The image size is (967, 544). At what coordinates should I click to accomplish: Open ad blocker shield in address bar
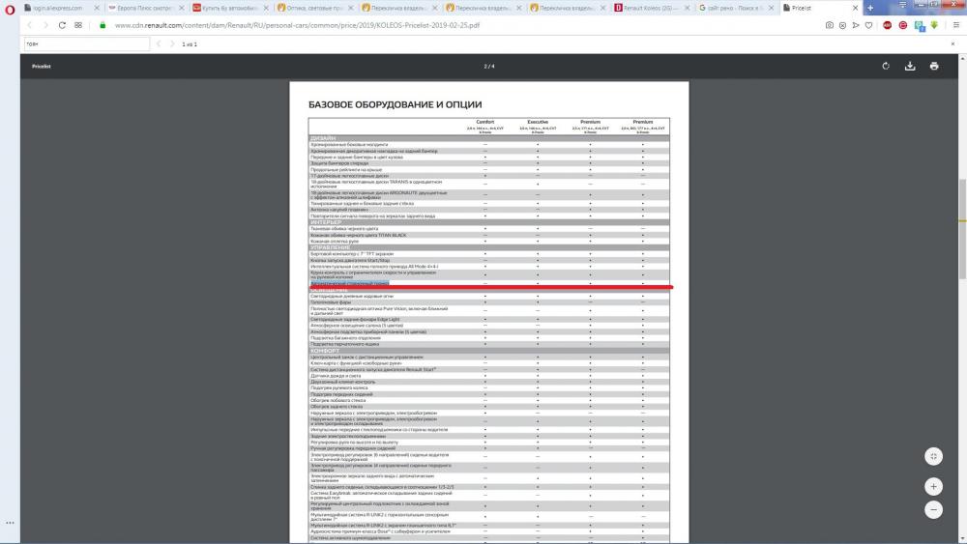pos(842,25)
